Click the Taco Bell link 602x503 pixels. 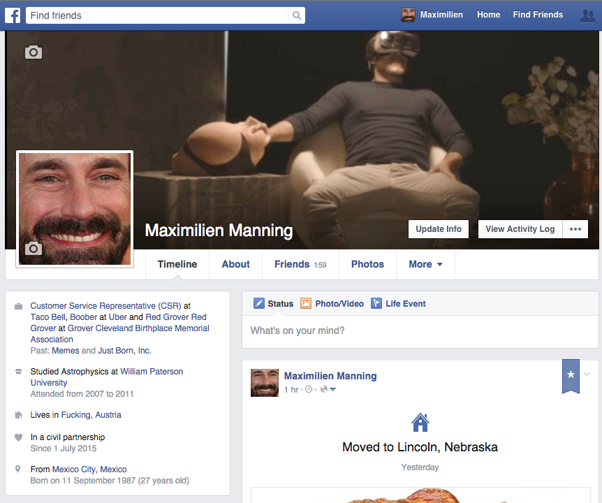48,316
